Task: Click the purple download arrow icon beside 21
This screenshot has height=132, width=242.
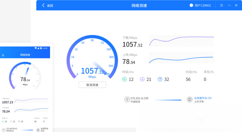Action: tap(142, 79)
